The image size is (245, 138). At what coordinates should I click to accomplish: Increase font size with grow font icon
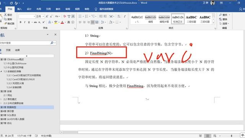pyautogui.click(x=47, y=16)
